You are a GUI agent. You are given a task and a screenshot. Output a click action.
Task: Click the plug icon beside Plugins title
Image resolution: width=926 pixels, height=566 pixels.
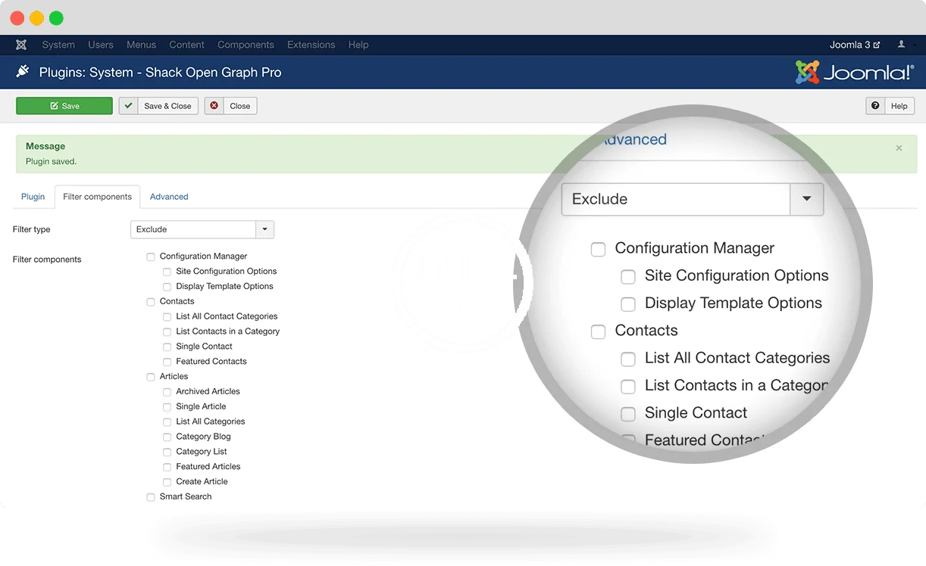click(x=23, y=72)
